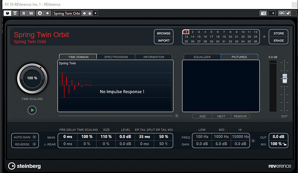Click the ADD picture button
The image size is (298, 173).
[203, 116]
